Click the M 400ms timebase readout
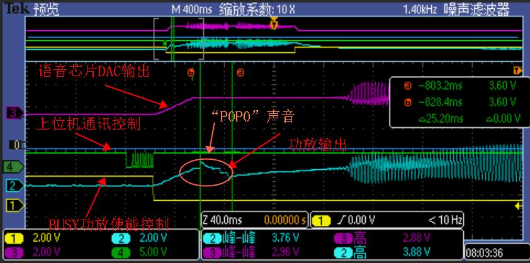The height and width of the screenshot is (263, 530). tap(191, 9)
